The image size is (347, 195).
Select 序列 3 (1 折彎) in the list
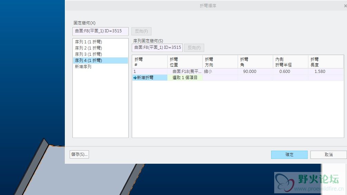(x=100, y=54)
